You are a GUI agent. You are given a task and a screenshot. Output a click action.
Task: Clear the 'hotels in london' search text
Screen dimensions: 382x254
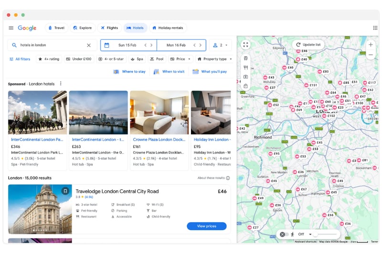[89, 45]
